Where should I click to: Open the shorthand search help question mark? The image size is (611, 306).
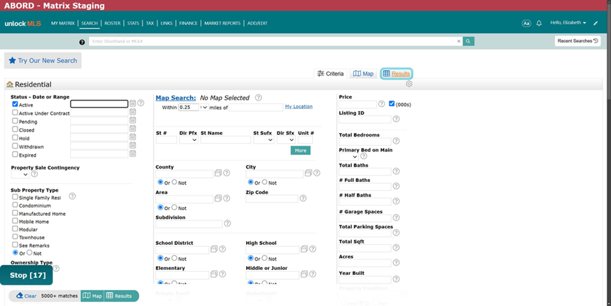click(x=82, y=42)
